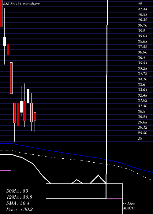Select the price axis label 36.4

[x=141, y=57]
